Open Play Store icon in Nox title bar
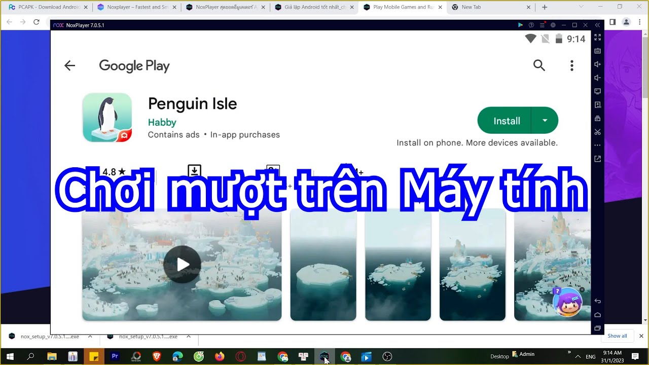 tap(520, 25)
